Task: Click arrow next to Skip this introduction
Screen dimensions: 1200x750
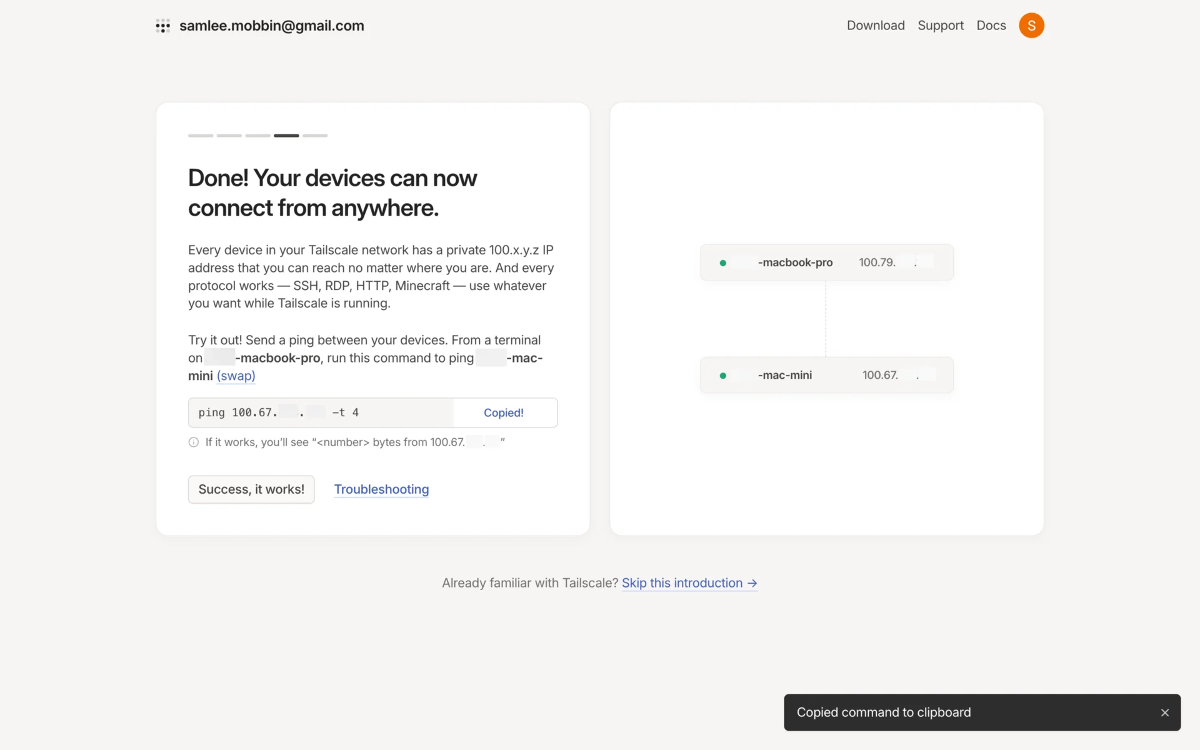Action: pyautogui.click(x=752, y=583)
